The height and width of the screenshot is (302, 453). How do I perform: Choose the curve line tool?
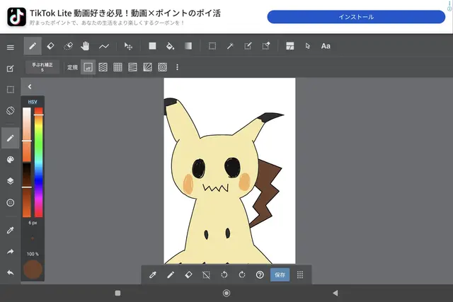[104, 46]
